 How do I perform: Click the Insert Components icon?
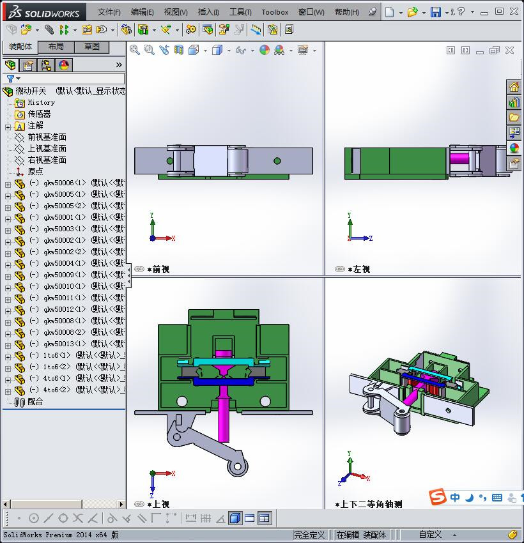coord(26,30)
